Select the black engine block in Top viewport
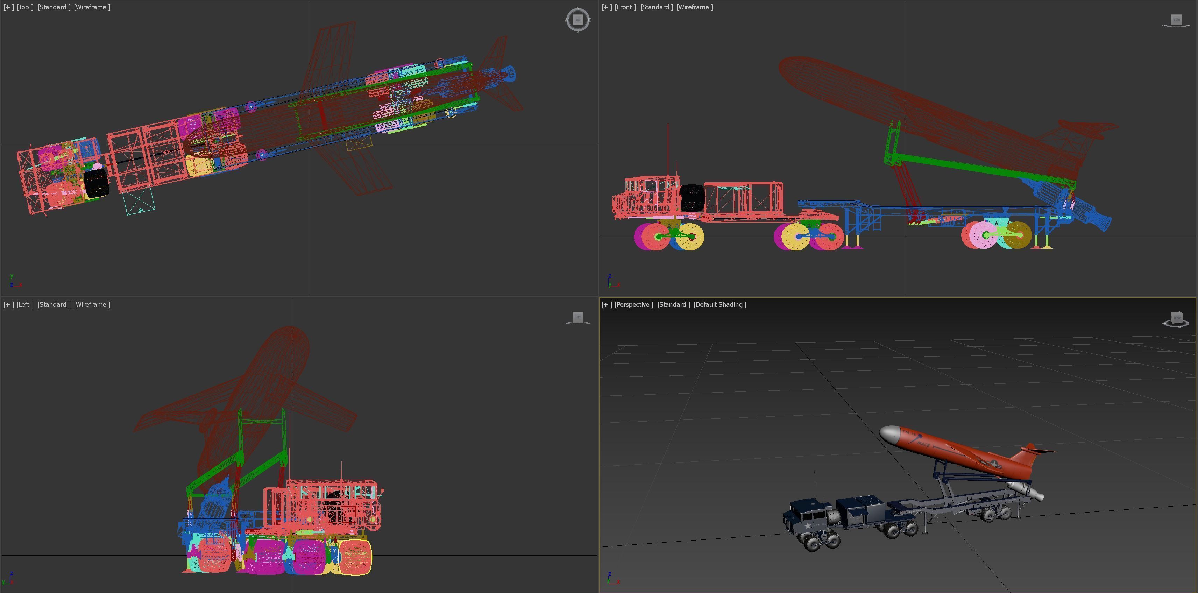 click(96, 183)
